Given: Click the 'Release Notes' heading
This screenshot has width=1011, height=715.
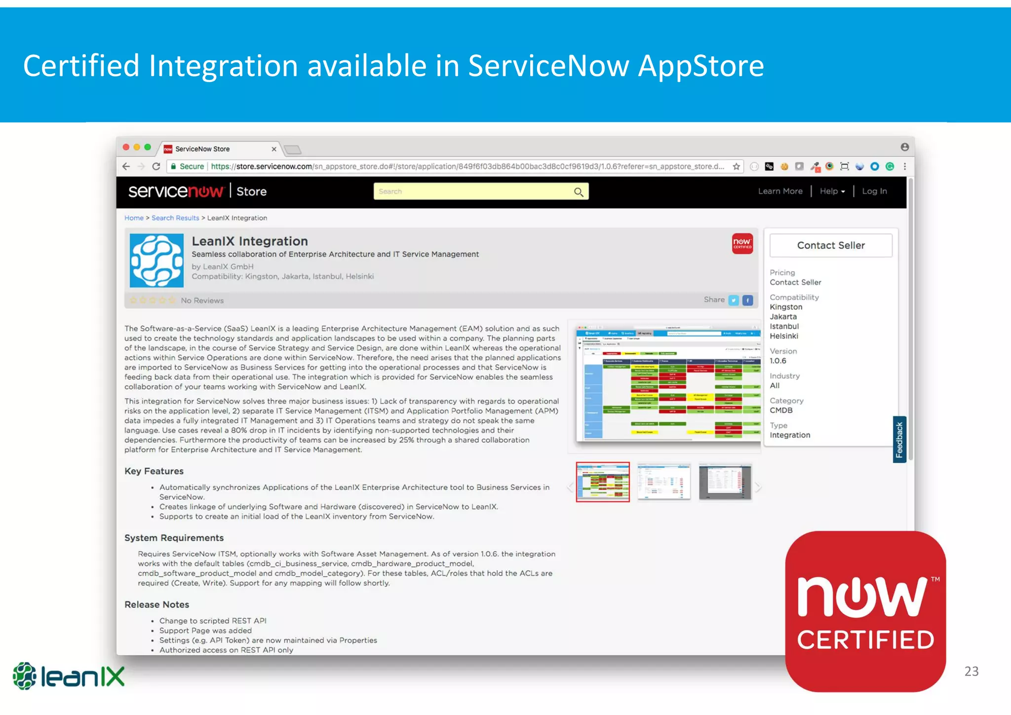Looking at the screenshot, I should pos(156,604).
